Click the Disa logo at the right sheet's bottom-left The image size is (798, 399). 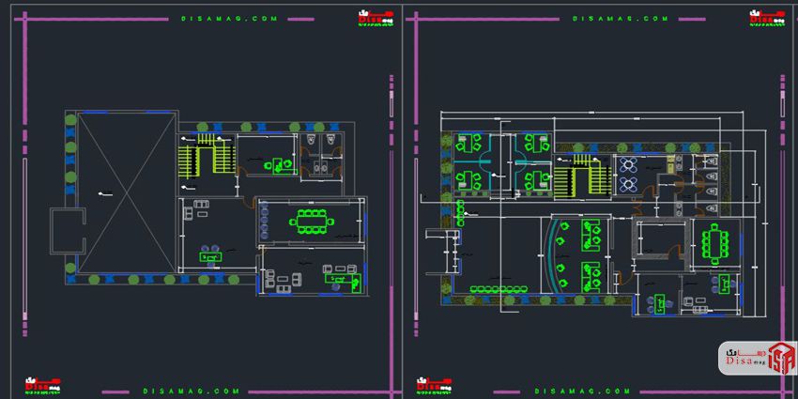coord(434,385)
